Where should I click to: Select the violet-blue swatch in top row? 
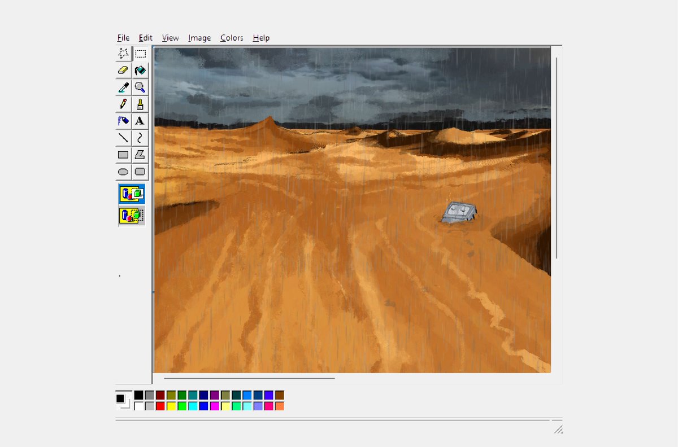click(269, 395)
